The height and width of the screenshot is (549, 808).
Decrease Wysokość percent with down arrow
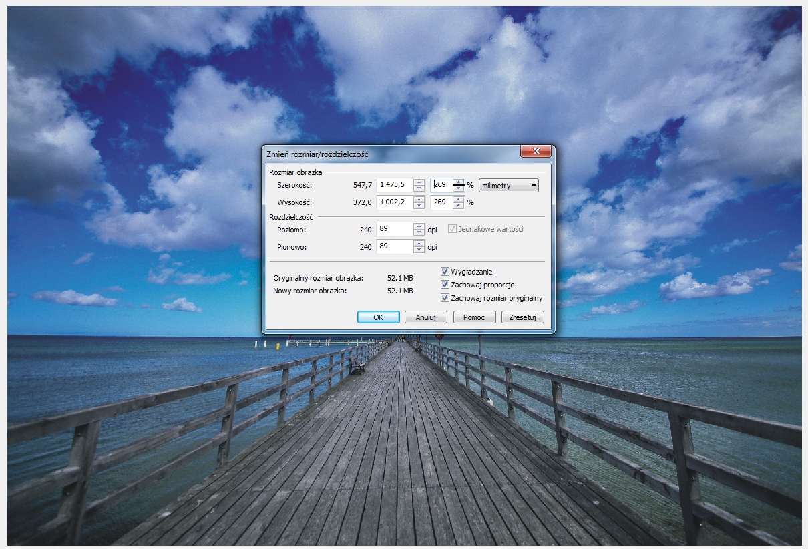(458, 206)
